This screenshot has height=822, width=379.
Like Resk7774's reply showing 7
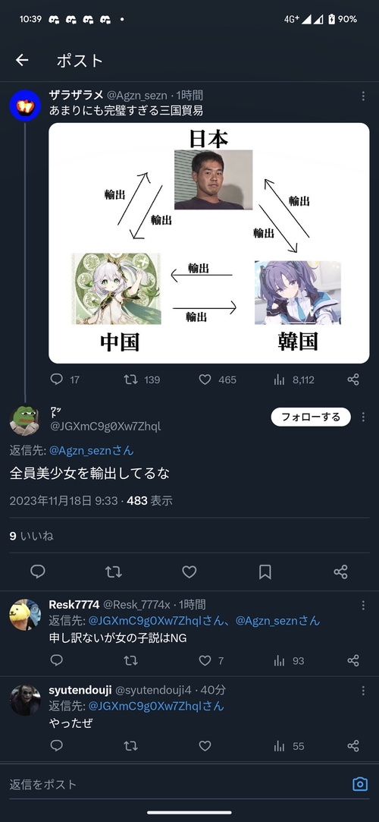(x=205, y=660)
